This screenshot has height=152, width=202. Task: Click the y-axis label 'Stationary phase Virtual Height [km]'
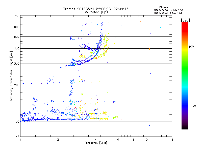point(11,76)
